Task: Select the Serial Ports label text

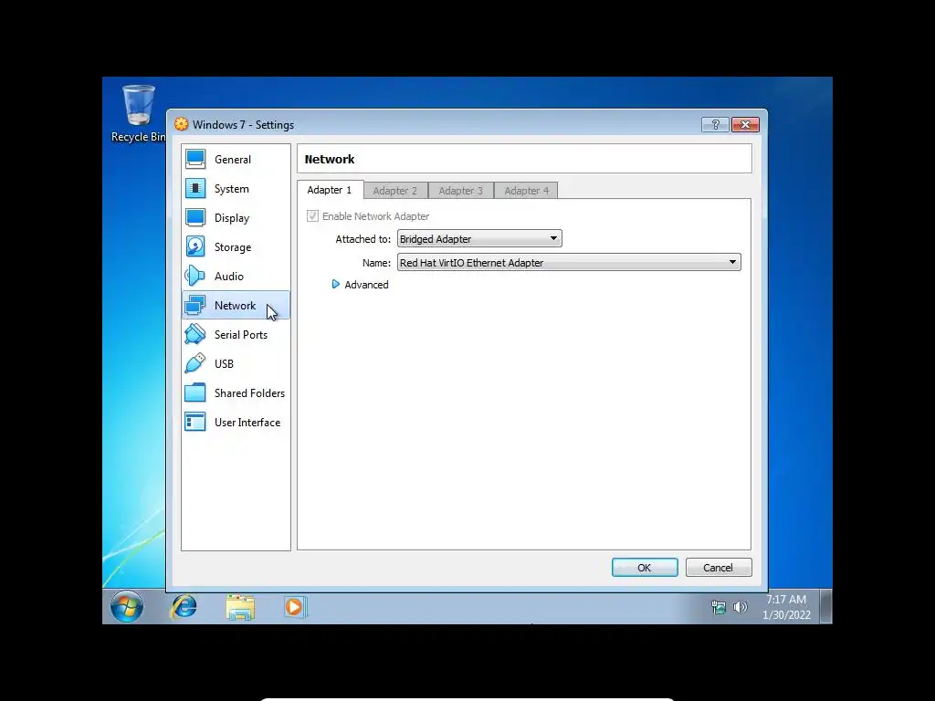Action: tap(241, 334)
